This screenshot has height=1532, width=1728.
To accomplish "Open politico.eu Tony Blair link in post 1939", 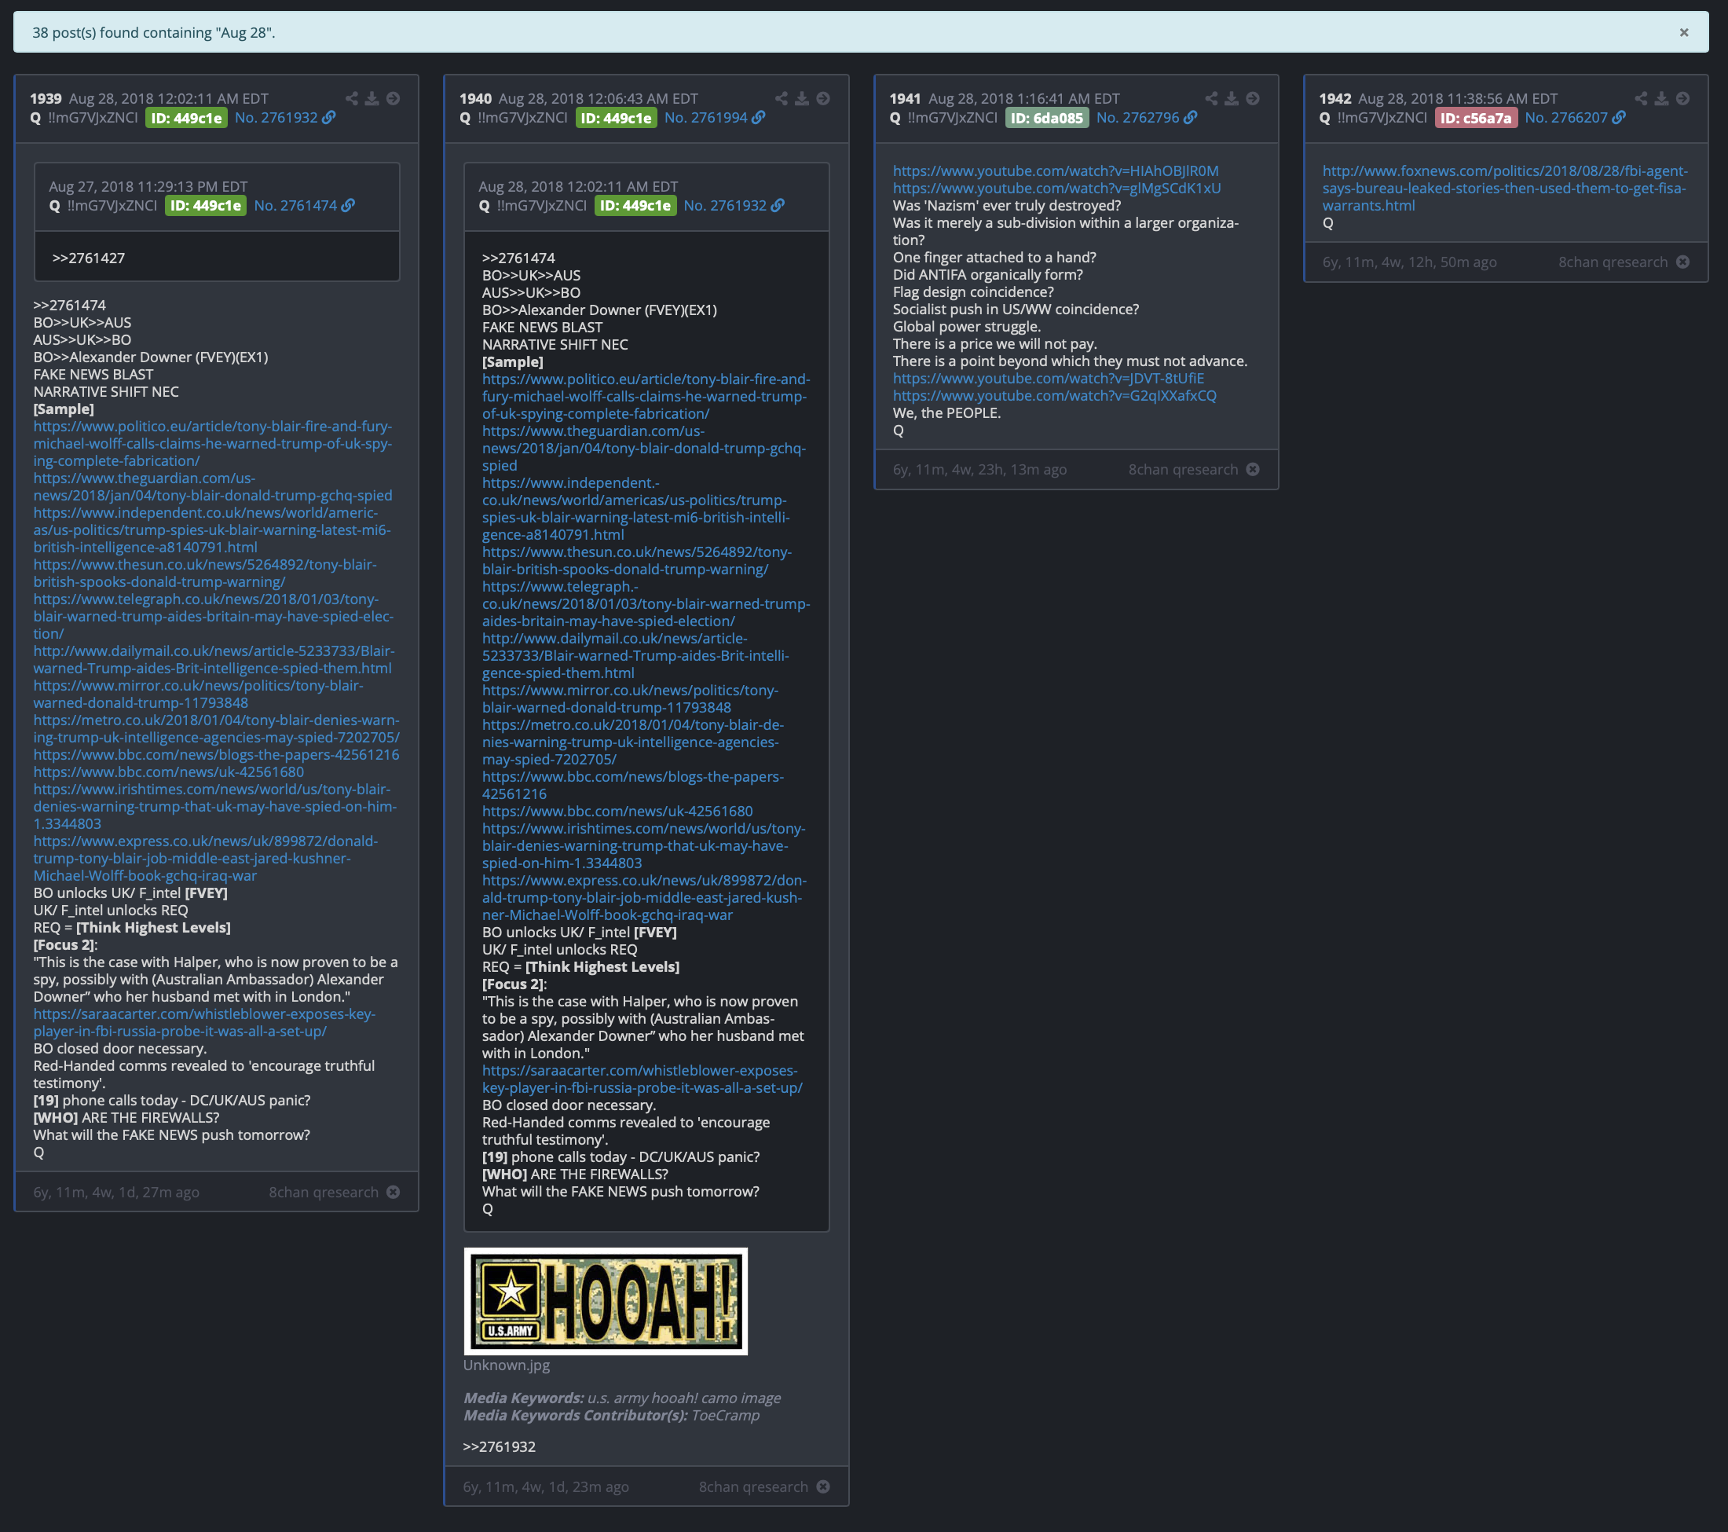I will pyautogui.click(x=213, y=443).
